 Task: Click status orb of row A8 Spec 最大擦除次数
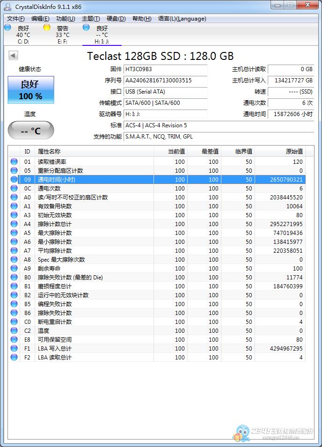click(x=14, y=259)
